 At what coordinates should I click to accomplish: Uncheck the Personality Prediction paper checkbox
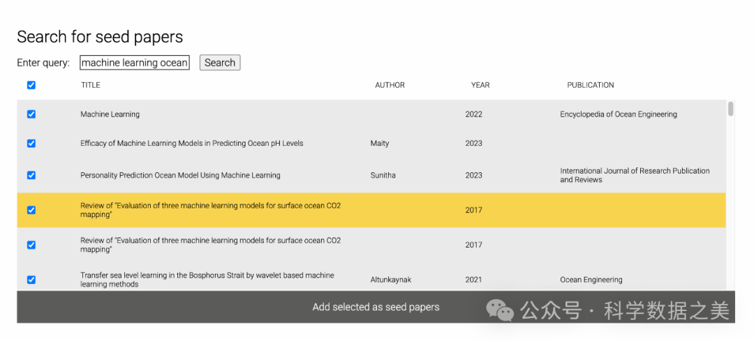(31, 175)
